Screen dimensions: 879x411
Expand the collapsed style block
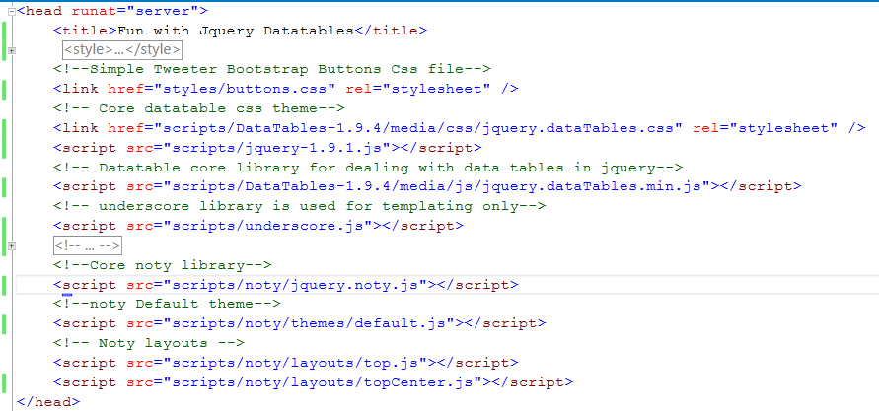[x=11, y=51]
